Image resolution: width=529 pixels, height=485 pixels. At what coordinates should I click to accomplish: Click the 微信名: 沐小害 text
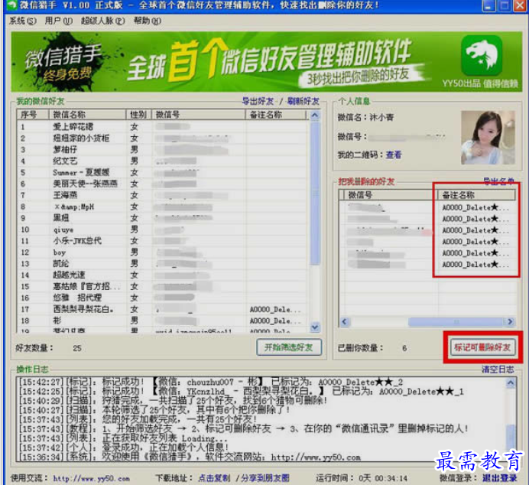[365, 118]
